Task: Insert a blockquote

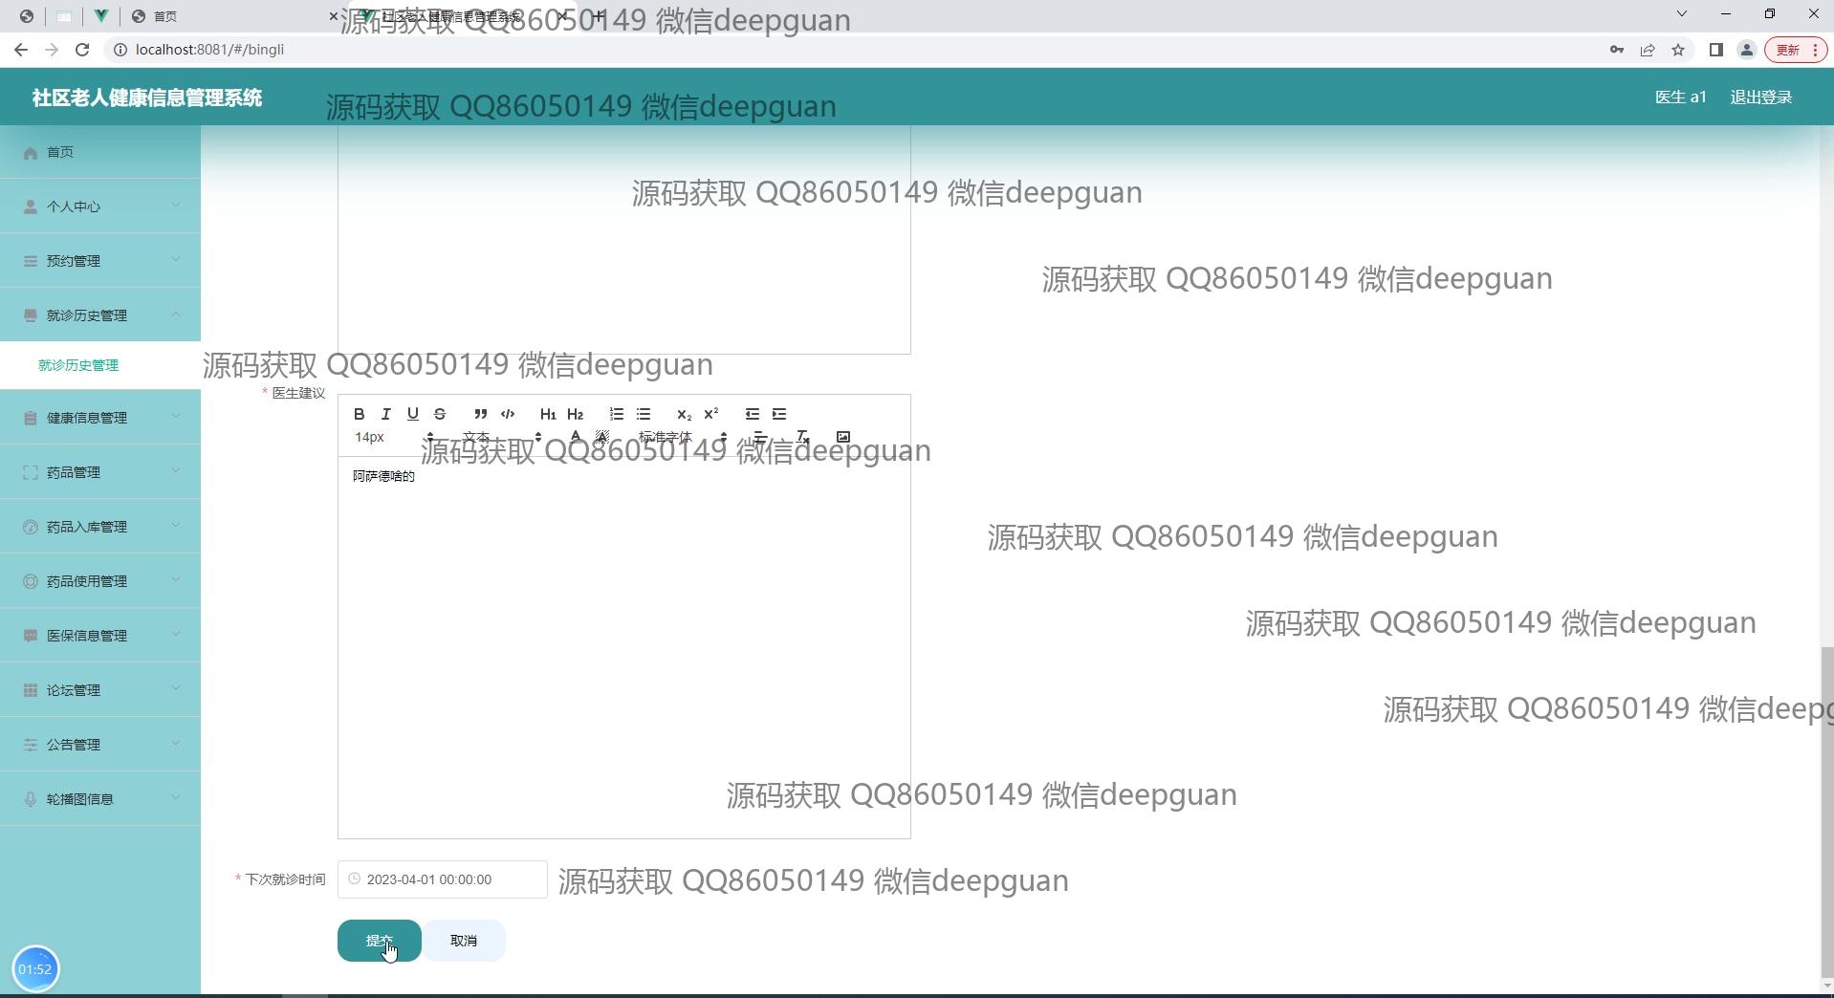Action: point(480,414)
